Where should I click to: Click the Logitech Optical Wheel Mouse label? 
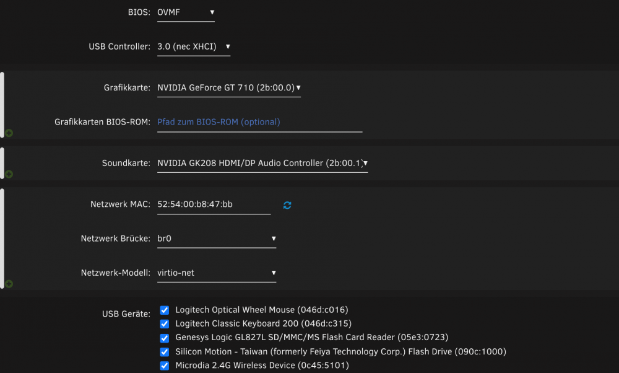(x=262, y=310)
